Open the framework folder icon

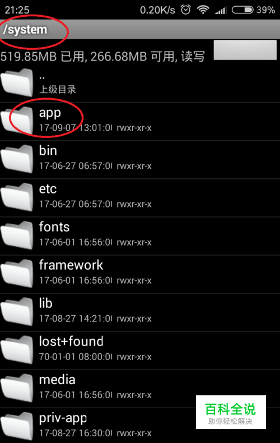[17, 274]
